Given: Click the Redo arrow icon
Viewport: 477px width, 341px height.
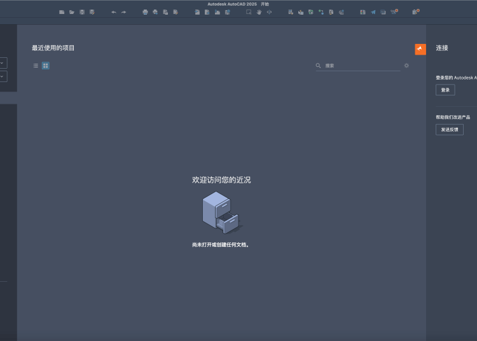Looking at the screenshot, I should [123, 12].
